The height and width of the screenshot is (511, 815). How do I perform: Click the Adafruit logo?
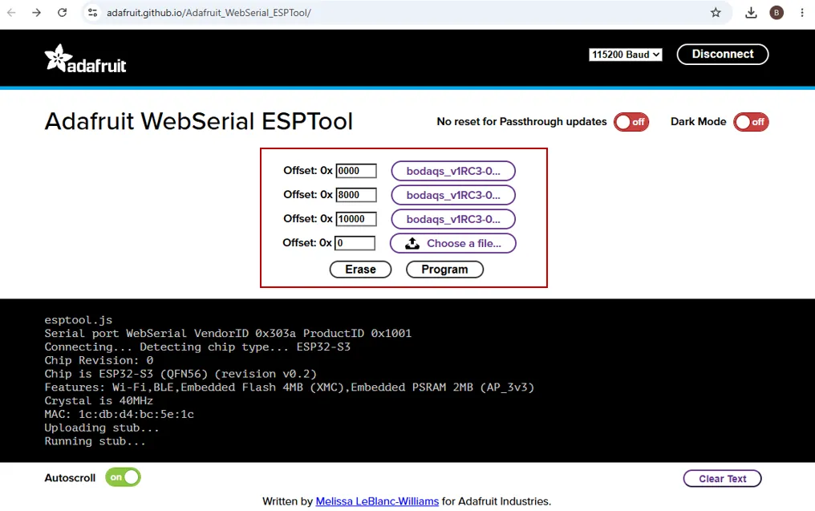pos(85,59)
